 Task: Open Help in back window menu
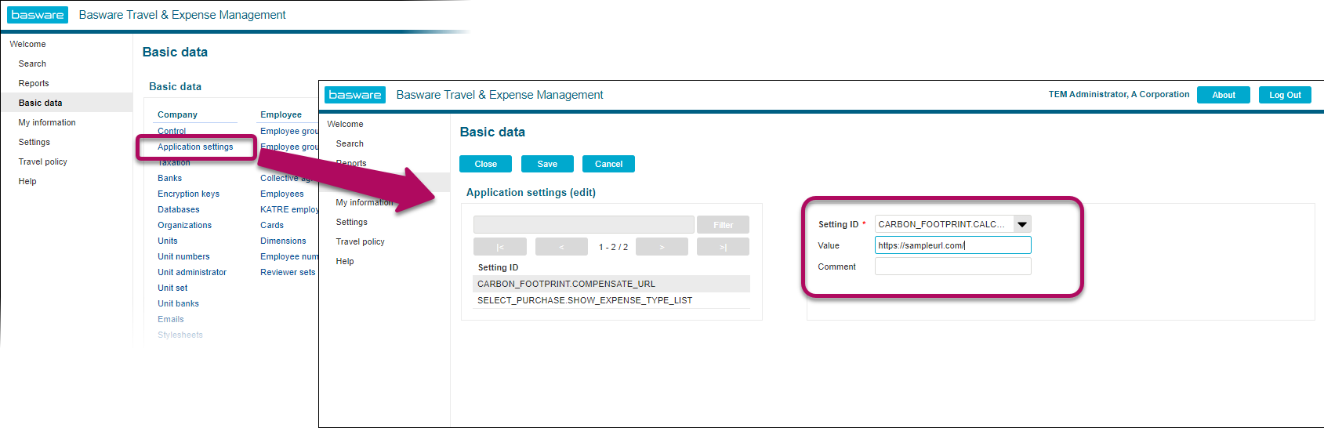27,181
